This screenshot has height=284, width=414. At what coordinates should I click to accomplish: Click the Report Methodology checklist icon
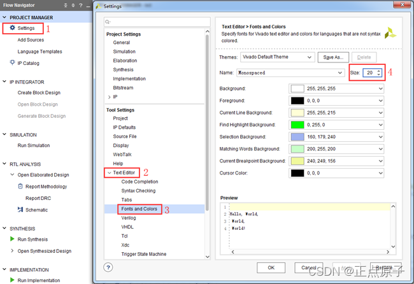[x=20, y=187]
